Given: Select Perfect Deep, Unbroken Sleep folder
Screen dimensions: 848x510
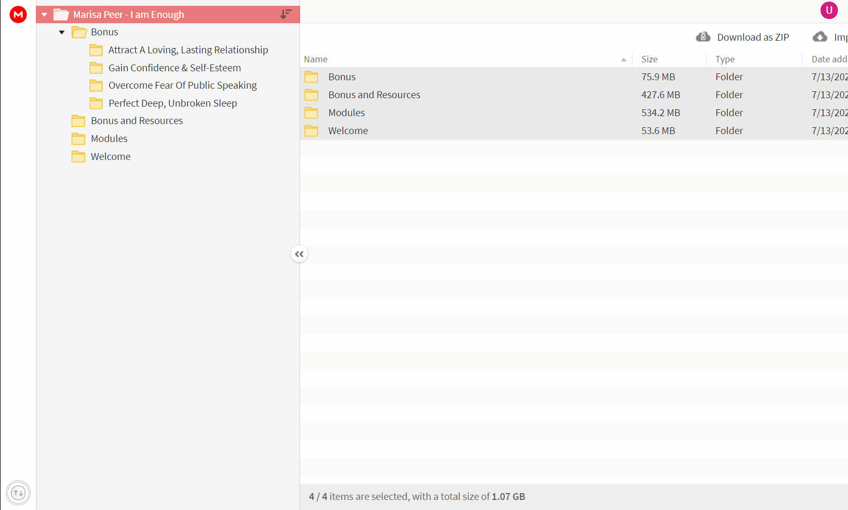Looking at the screenshot, I should coord(173,103).
